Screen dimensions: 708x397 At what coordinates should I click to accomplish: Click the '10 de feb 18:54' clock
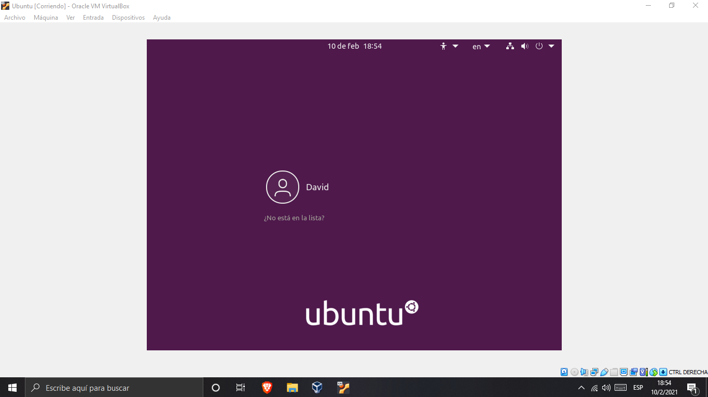pyautogui.click(x=355, y=46)
